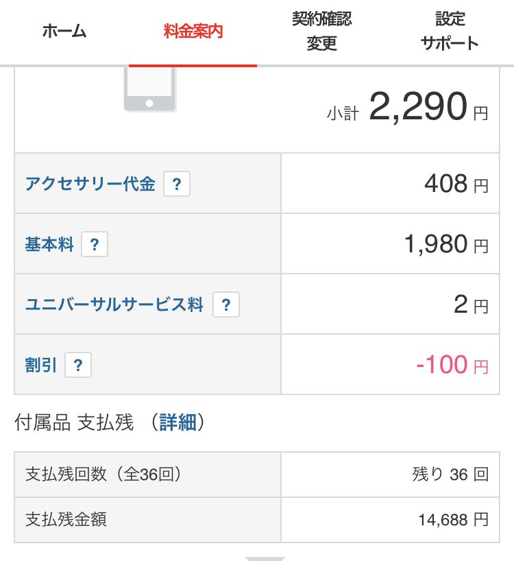
Task: Tap the 残り 36 回 value cell
Action: [x=391, y=475]
